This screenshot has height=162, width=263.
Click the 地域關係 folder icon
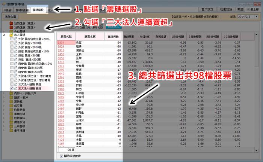11,118
